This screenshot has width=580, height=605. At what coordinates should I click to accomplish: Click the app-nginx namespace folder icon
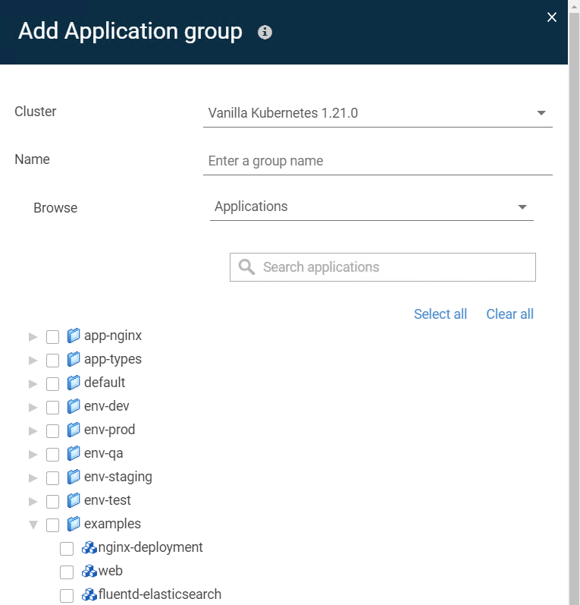pyautogui.click(x=74, y=336)
